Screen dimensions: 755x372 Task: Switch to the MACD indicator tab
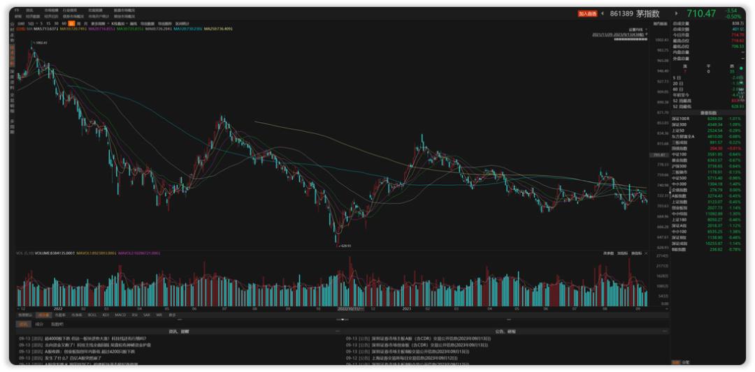[120, 315]
